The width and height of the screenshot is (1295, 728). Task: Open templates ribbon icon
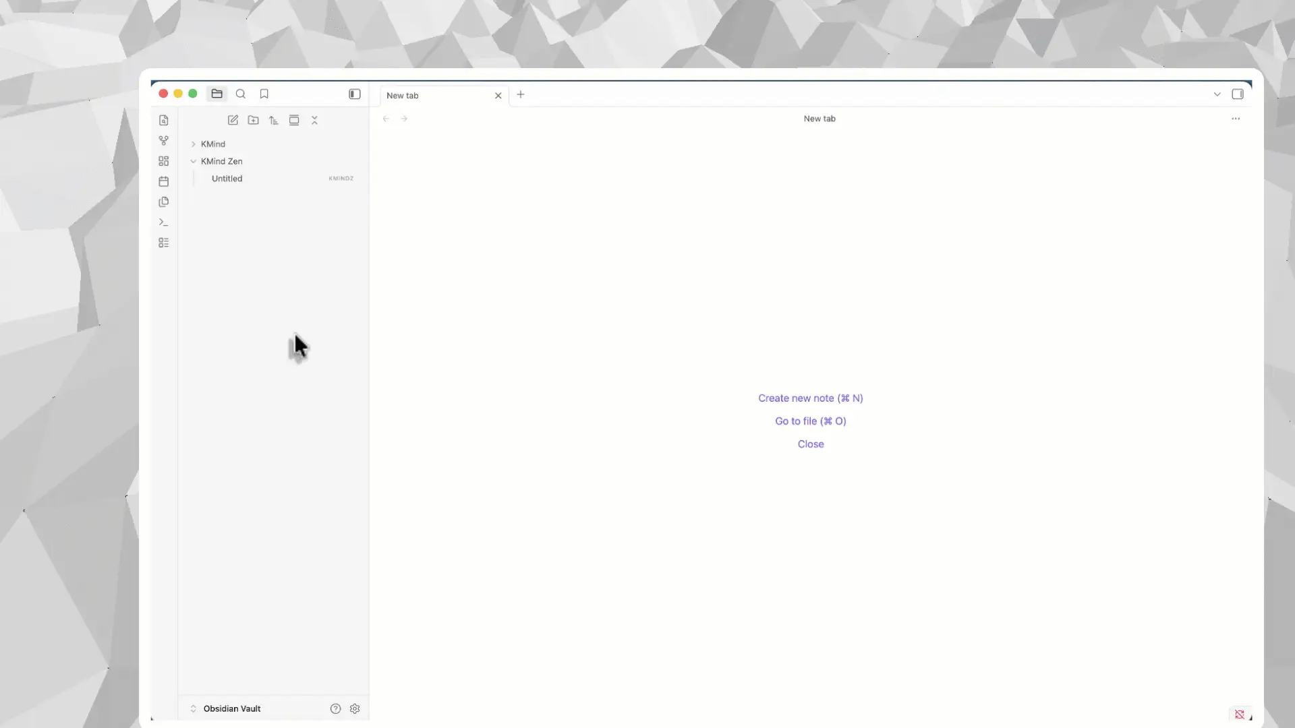coord(164,202)
